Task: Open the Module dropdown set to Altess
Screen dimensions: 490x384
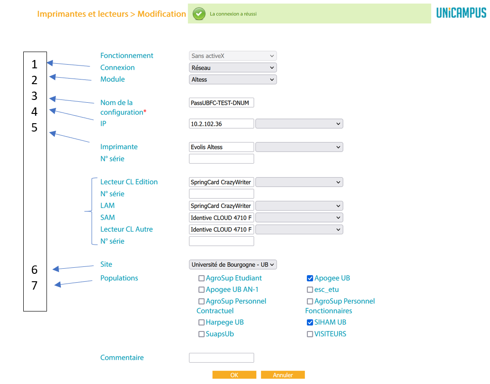Action: tap(233, 79)
